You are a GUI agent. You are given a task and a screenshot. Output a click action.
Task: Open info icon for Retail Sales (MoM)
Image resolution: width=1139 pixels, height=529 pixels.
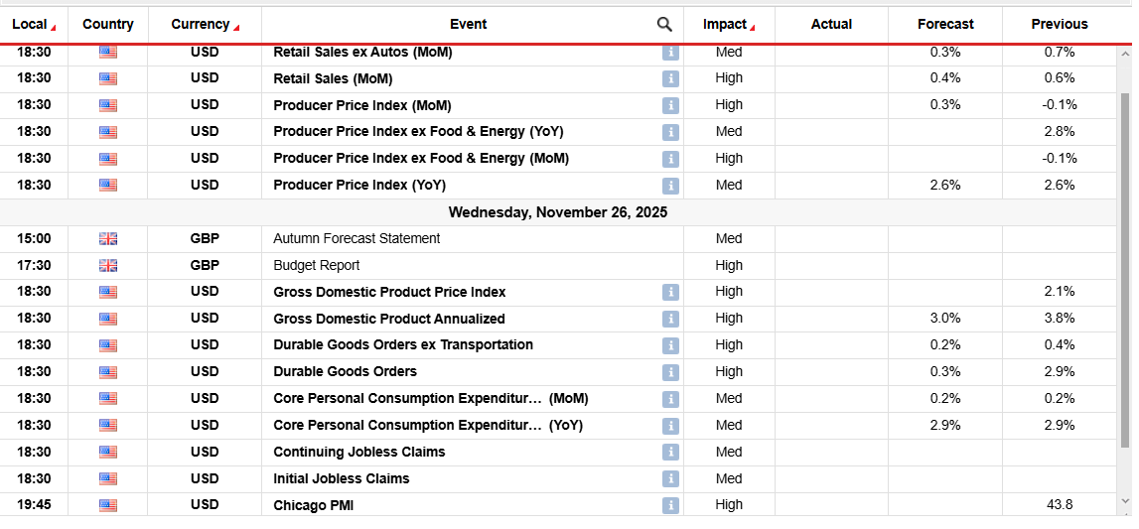[670, 78]
